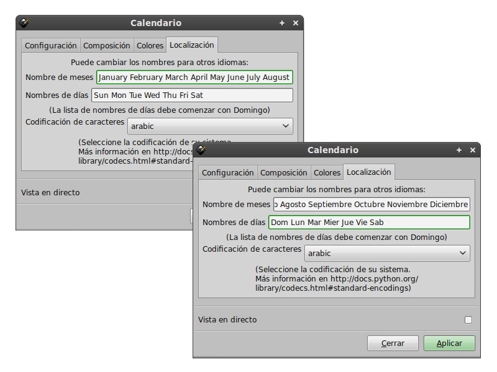Open the Codificación de caracteres dropdown showing arabic

click(x=386, y=253)
